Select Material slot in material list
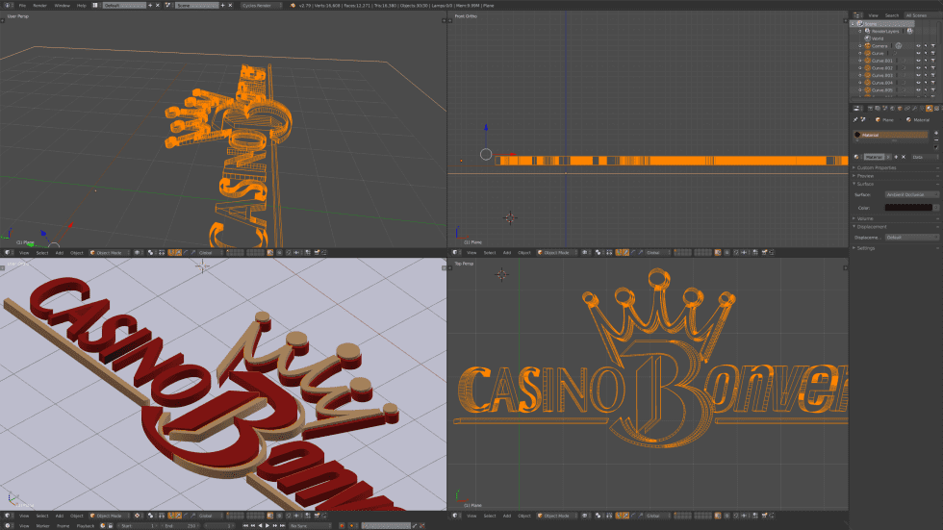The image size is (943, 530). click(891, 135)
